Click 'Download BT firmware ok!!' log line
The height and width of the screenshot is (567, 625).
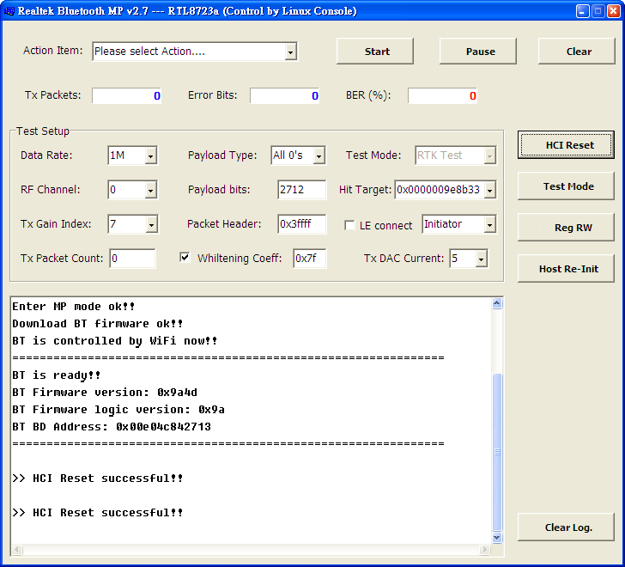click(x=98, y=323)
